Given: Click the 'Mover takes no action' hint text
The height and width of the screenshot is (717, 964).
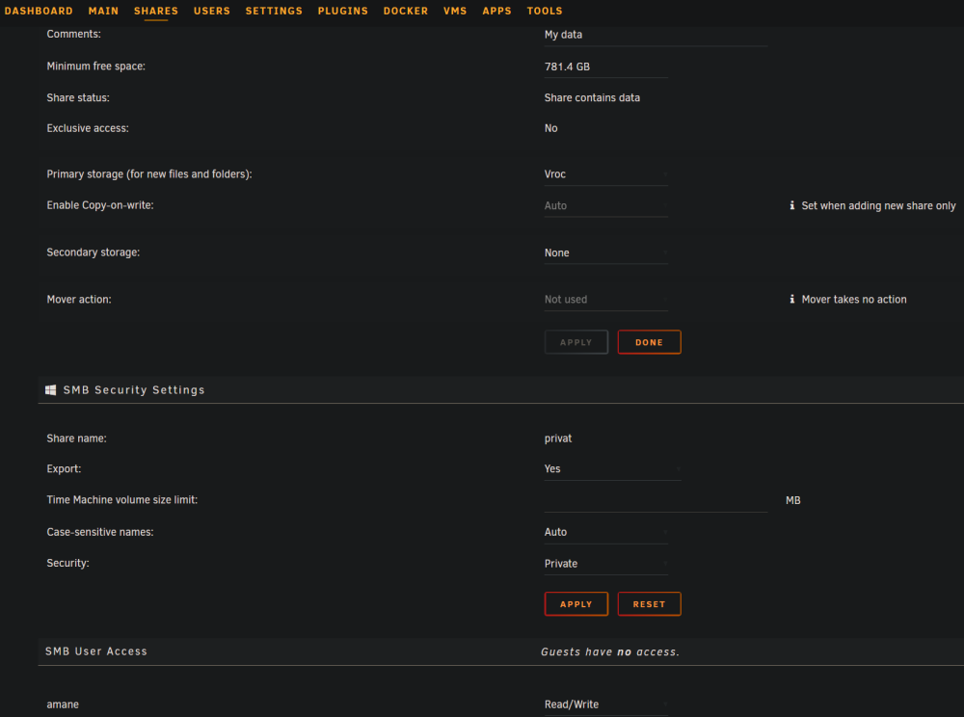Looking at the screenshot, I should coord(854,299).
